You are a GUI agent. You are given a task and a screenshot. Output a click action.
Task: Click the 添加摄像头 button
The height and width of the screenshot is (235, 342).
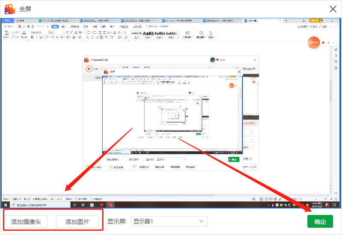pos(26,221)
